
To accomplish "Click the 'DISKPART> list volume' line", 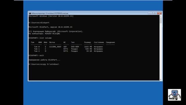I will [40, 38].
